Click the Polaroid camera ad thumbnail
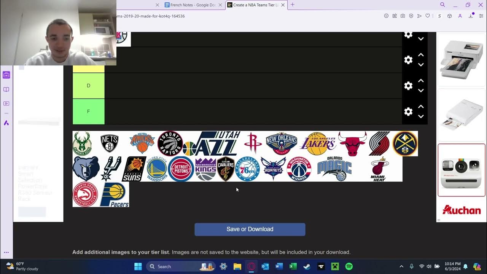This screenshot has height=274, width=487. pyautogui.click(x=462, y=170)
